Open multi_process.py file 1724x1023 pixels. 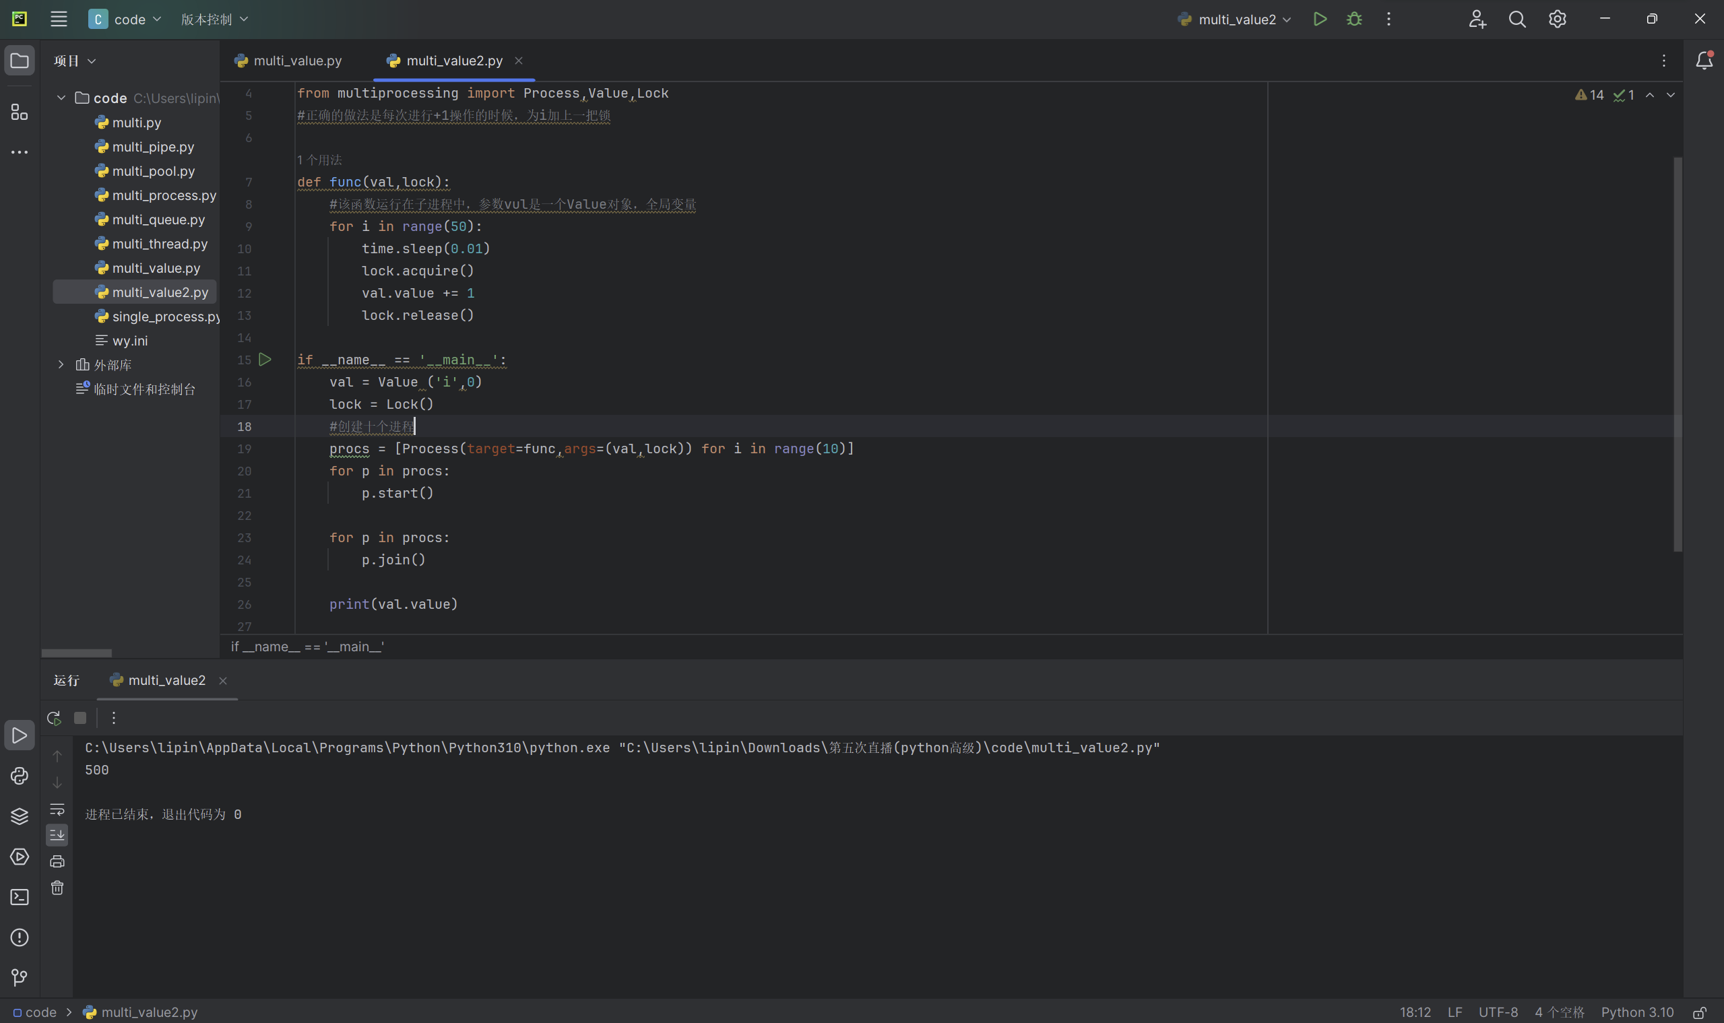coord(156,195)
